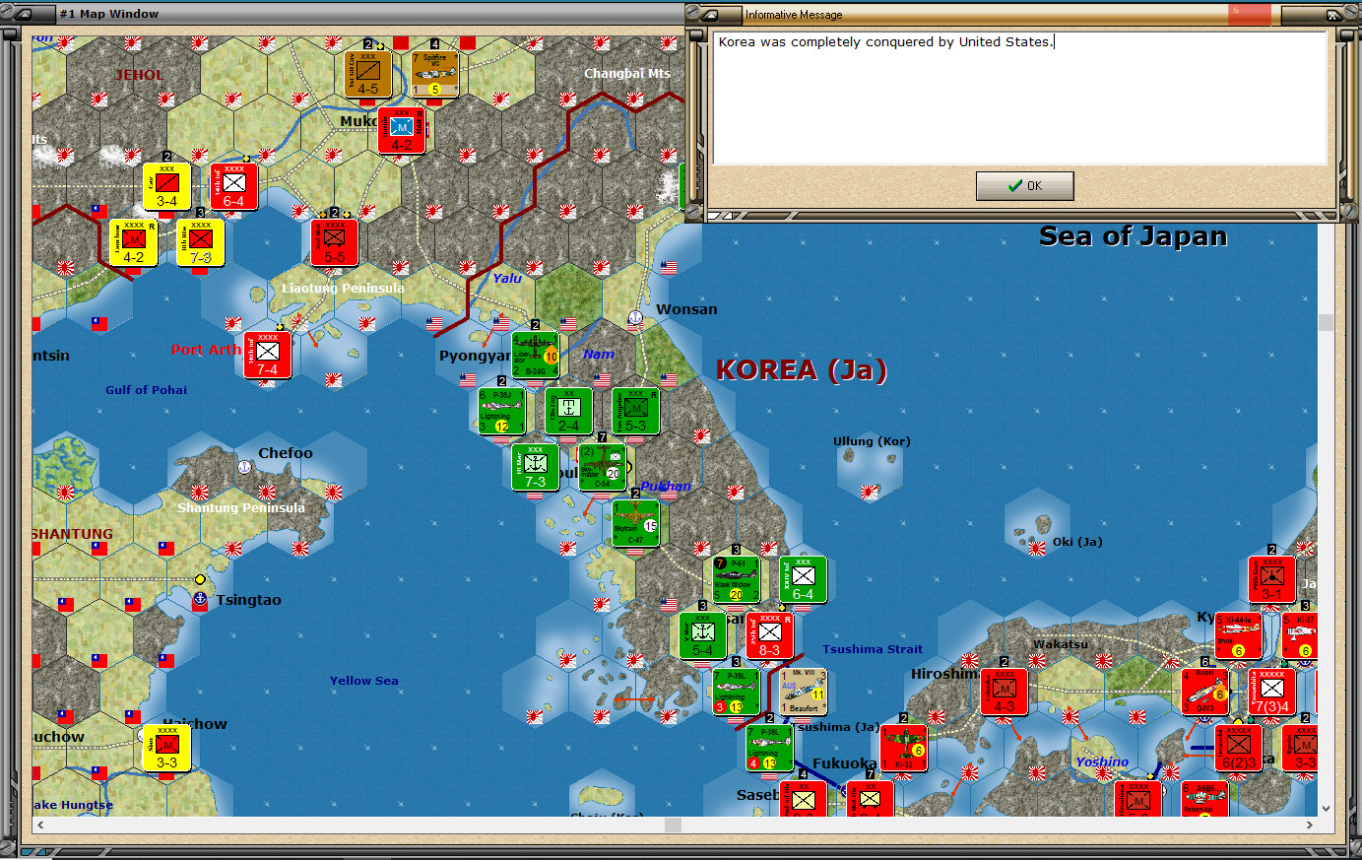Click the Fukuoka city label
Viewport: 1362px width, 860px height.
[x=844, y=763]
